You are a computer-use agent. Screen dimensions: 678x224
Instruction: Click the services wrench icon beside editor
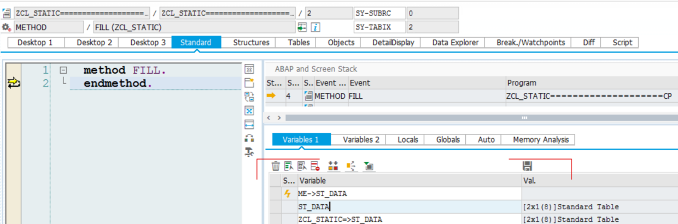[249, 152]
